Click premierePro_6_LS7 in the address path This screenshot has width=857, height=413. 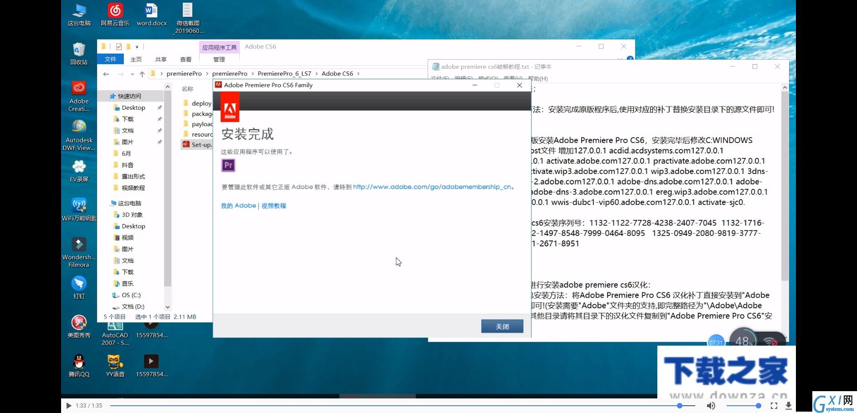[x=284, y=73]
